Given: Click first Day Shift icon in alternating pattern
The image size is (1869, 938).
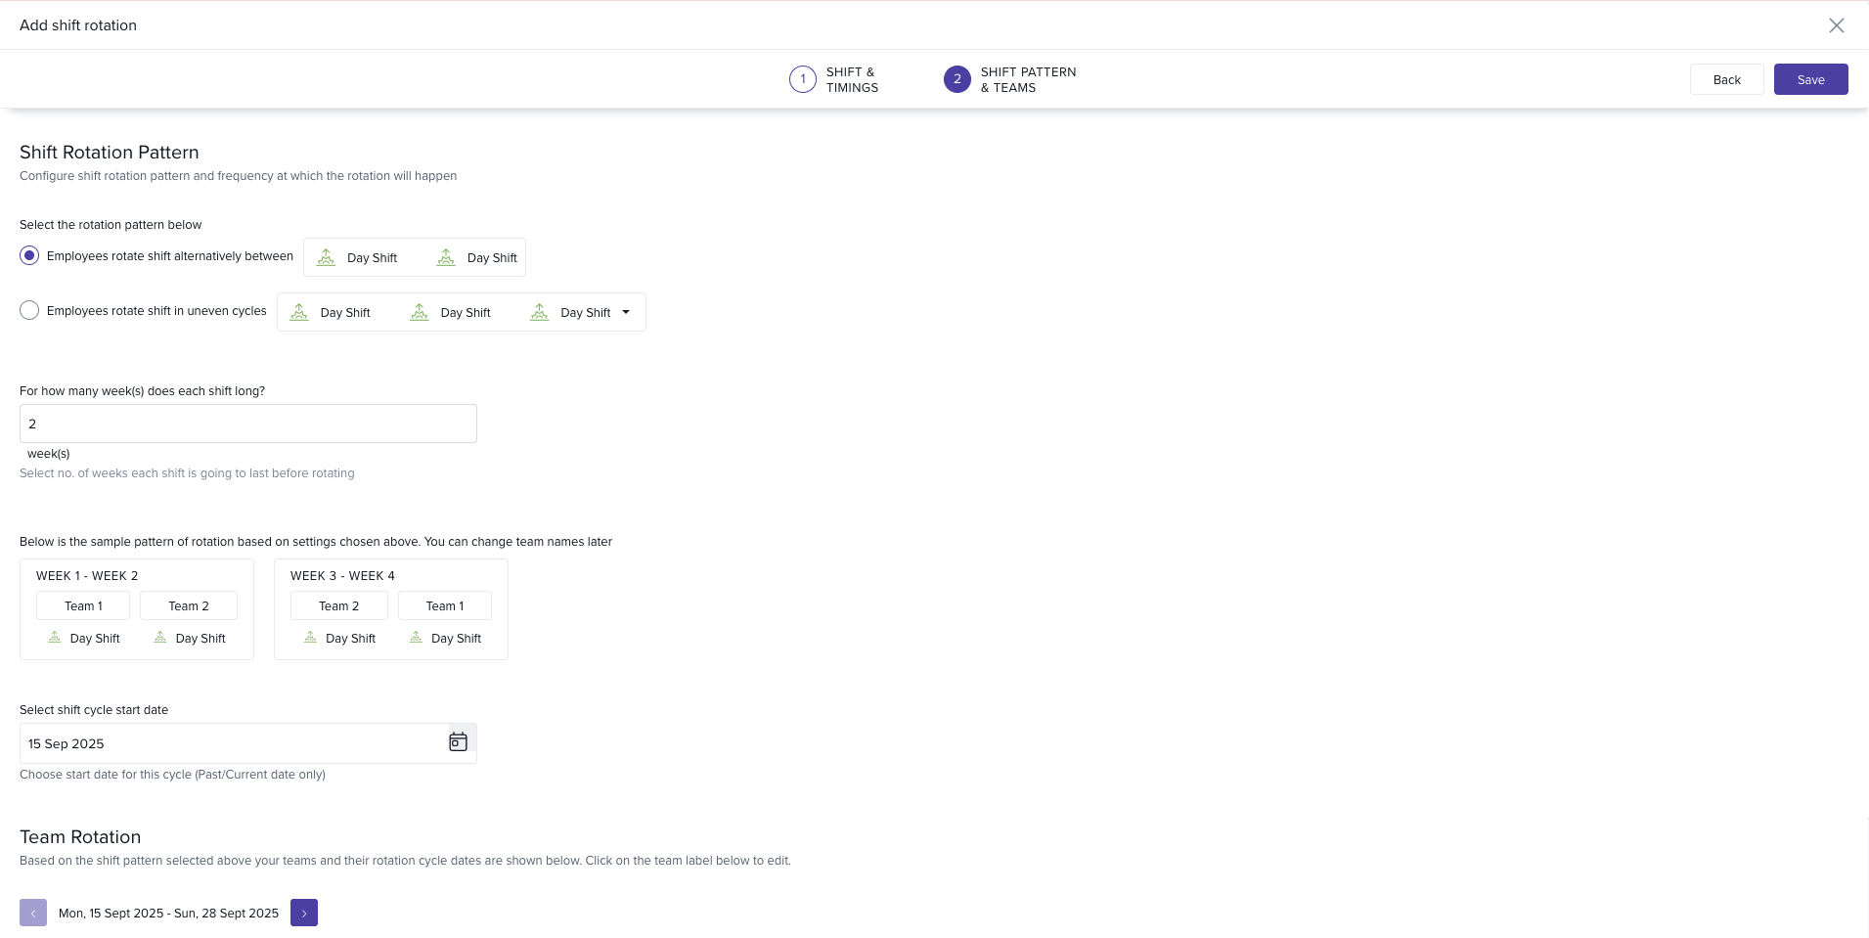Looking at the screenshot, I should pos(327,257).
